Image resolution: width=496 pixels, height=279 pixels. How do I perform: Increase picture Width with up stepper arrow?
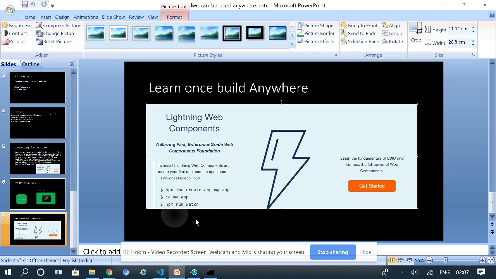pos(473,41)
